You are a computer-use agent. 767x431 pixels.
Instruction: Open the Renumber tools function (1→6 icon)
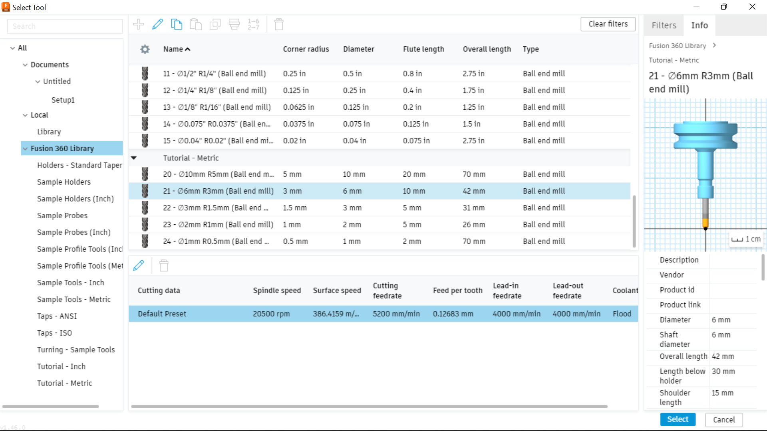(253, 24)
